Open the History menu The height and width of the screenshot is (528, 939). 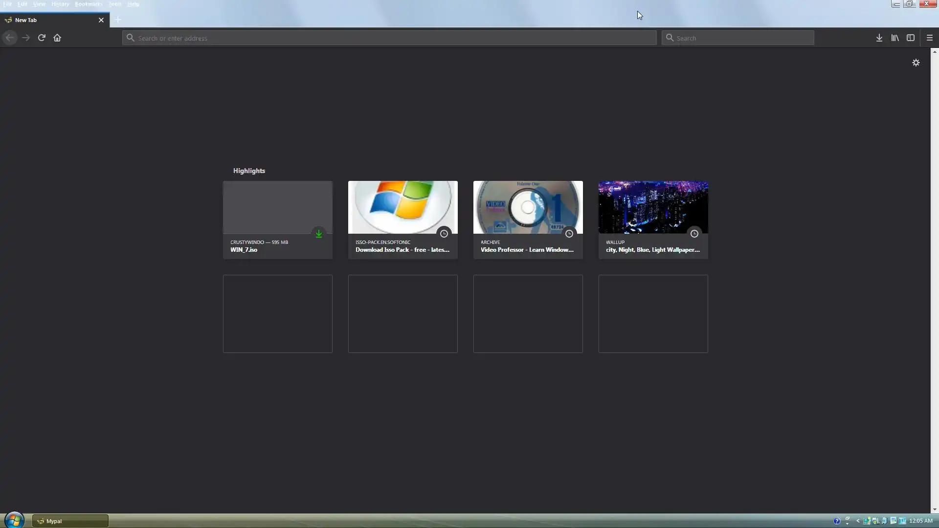coord(60,4)
